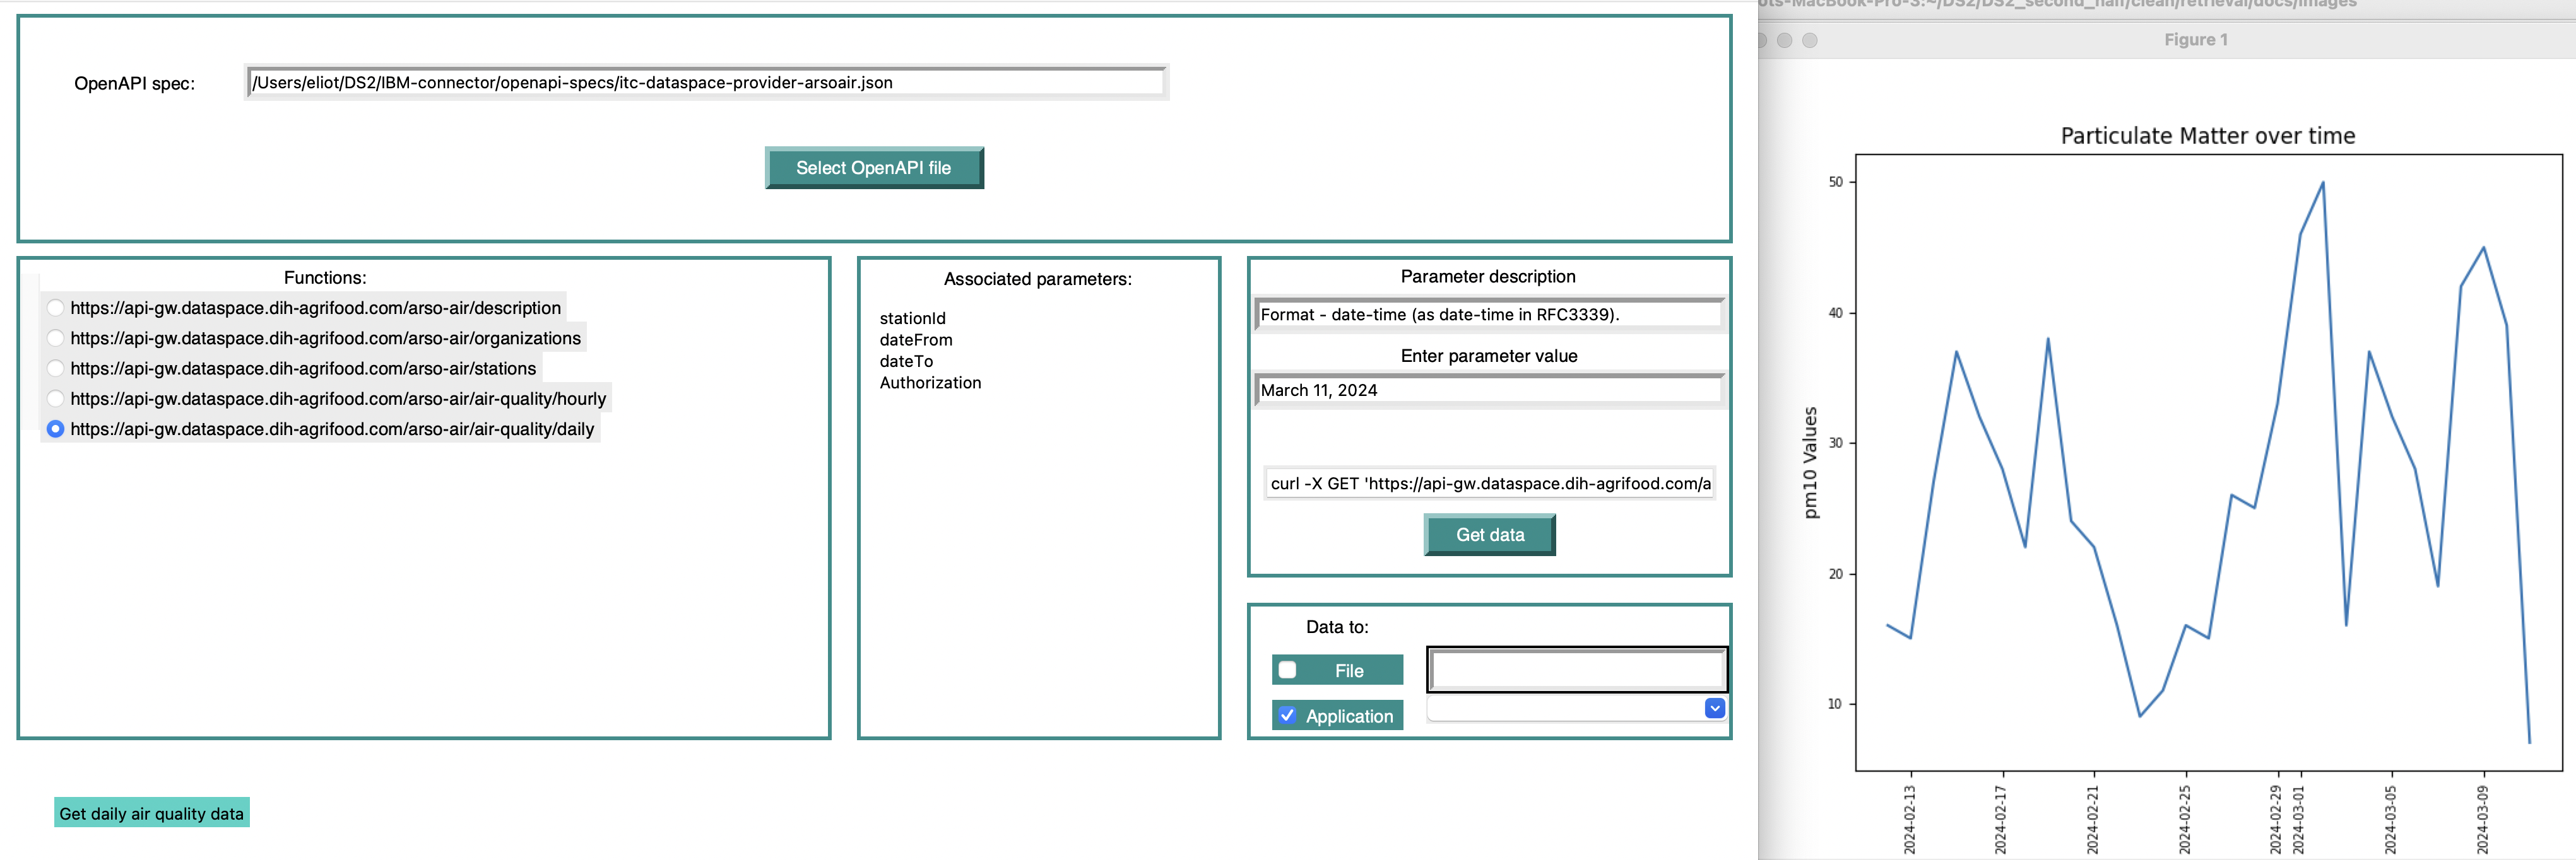Select the air-quality/hourly endpoint option
Image resolution: width=2576 pixels, height=860 pixels.
(x=56, y=398)
